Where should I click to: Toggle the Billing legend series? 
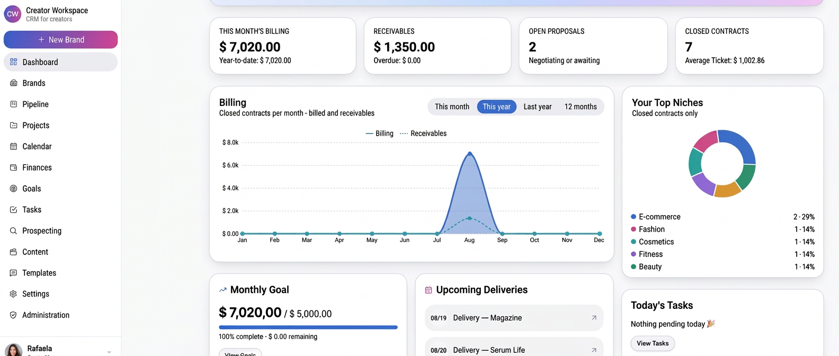[x=380, y=133]
